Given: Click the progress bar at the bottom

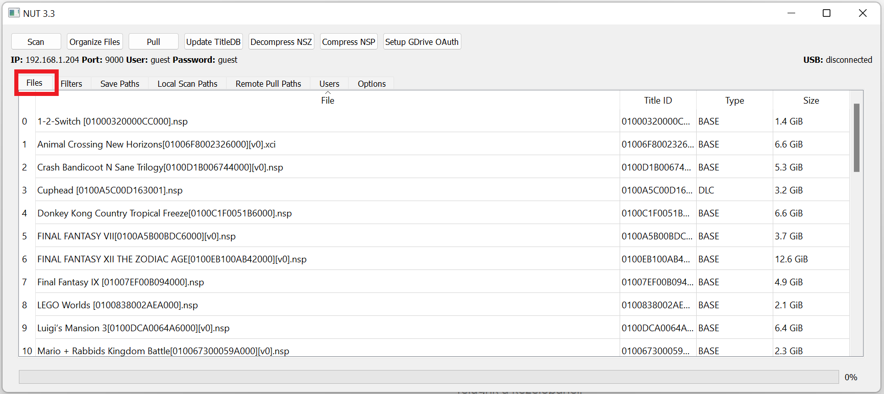Looking at the screenshot, I should point(429,377).
